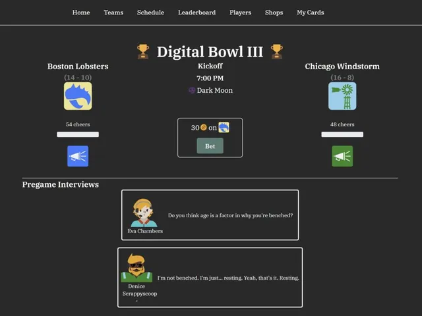View the Leaderboard page
The image size is (422, 316).
click(x=196, y=13)
